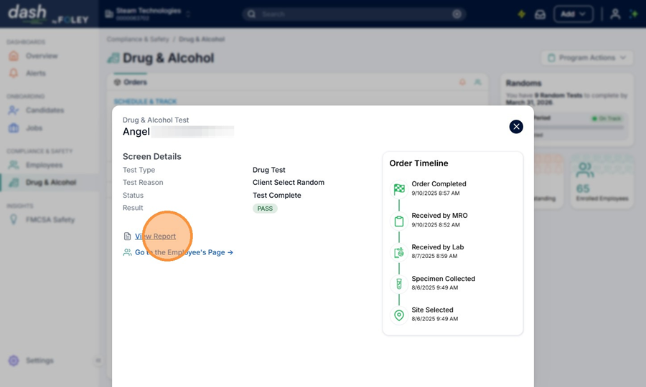Open the inbox icon in top bar
The width and height of the screenshot is (646, 387).
[540, 14]
